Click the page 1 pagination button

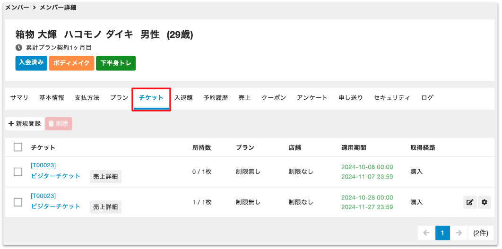(x=442, y=233)
